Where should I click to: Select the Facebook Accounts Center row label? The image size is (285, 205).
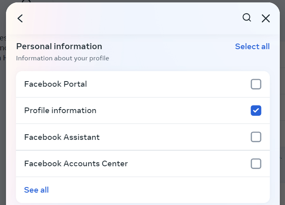click(x=76, y=163)
